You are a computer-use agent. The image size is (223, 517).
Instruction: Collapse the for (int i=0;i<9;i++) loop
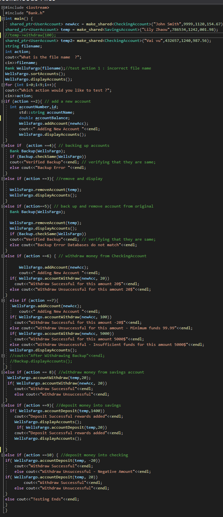pos(3,85)
